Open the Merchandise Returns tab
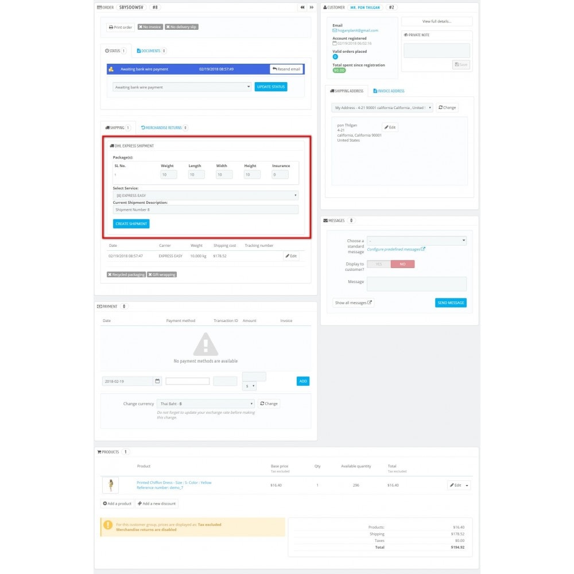 coord(164,128)
